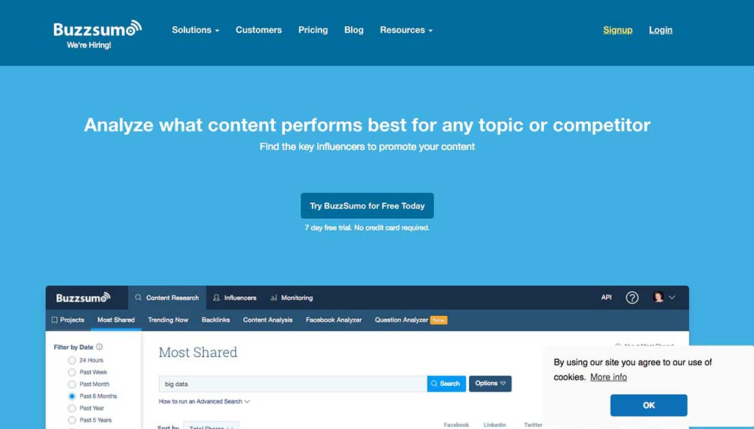The height and width of the screenshot is (429, 754).
Task: Open the Content Analysis sub-tab
Action: 267,320
